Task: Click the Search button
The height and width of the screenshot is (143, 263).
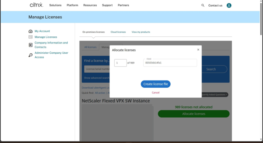Action: [214, 69]
